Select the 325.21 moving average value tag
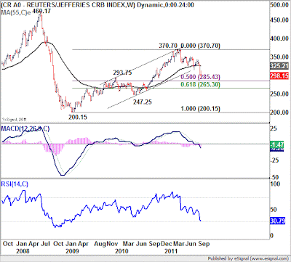The image size is (291, 262). point(279,66)
